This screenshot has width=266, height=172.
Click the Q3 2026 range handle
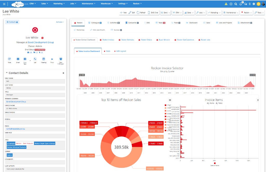[252, 75]
